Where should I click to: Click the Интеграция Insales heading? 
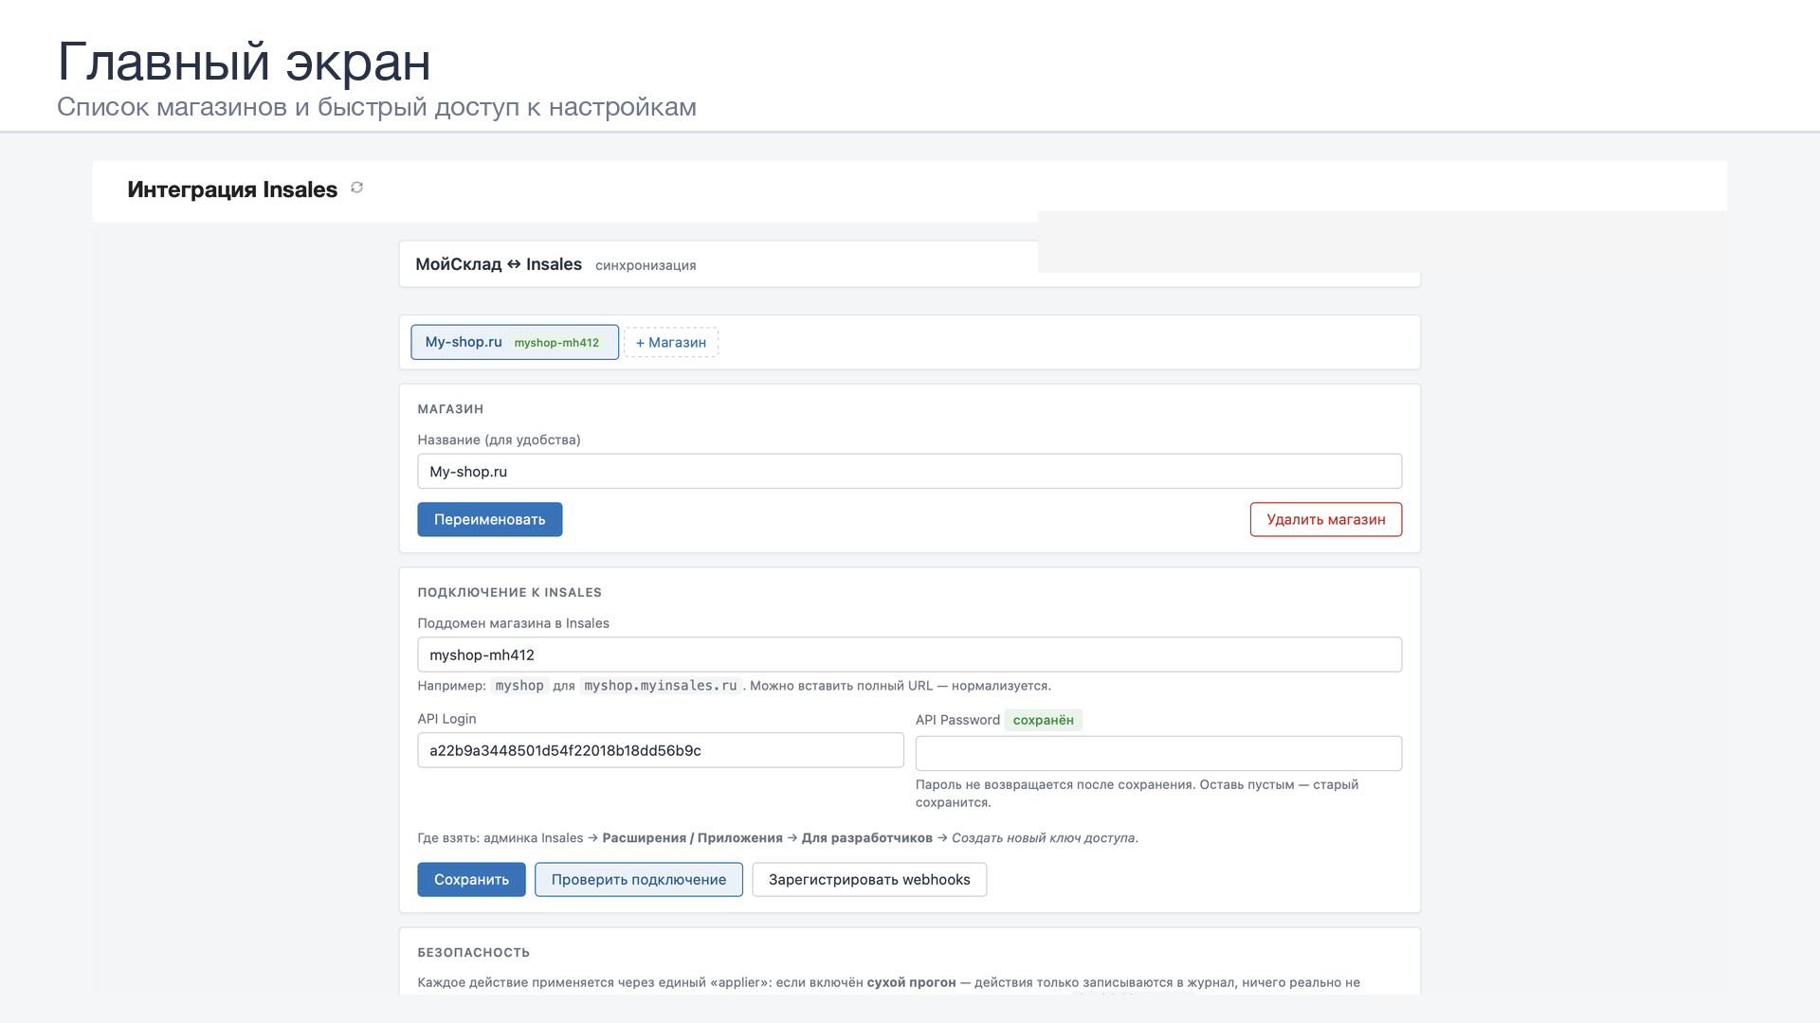(232, 189)
